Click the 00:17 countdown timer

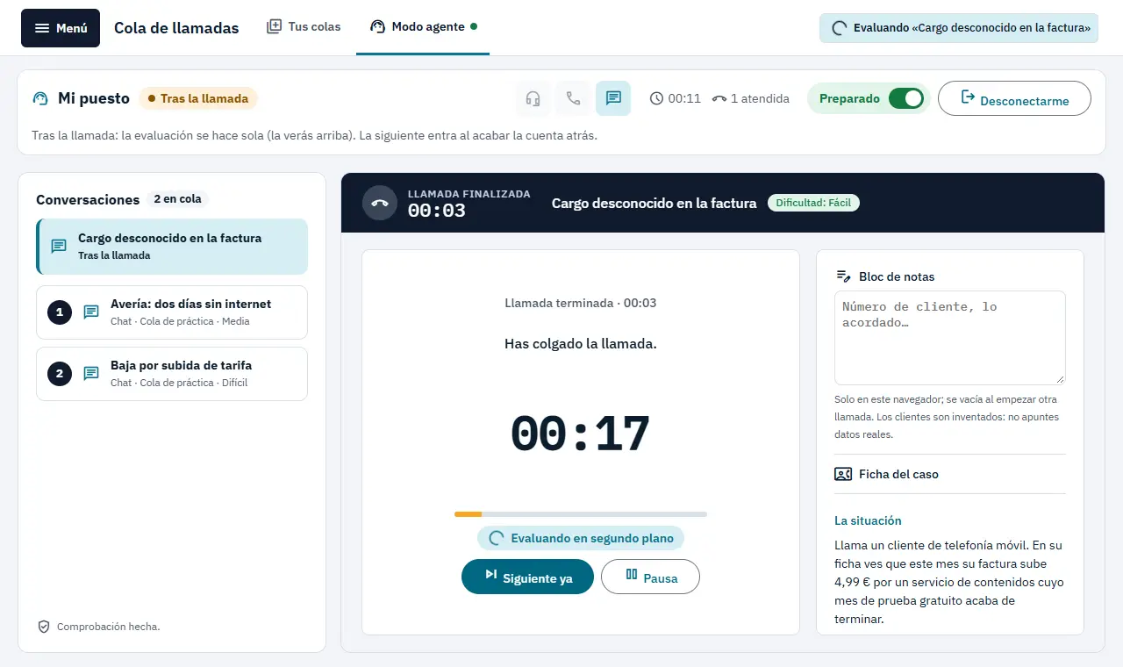click(581, 434)
